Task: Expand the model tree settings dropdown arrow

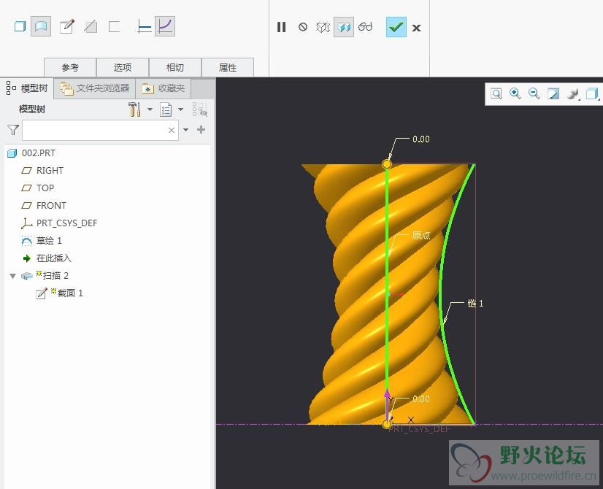Action: 150,109
